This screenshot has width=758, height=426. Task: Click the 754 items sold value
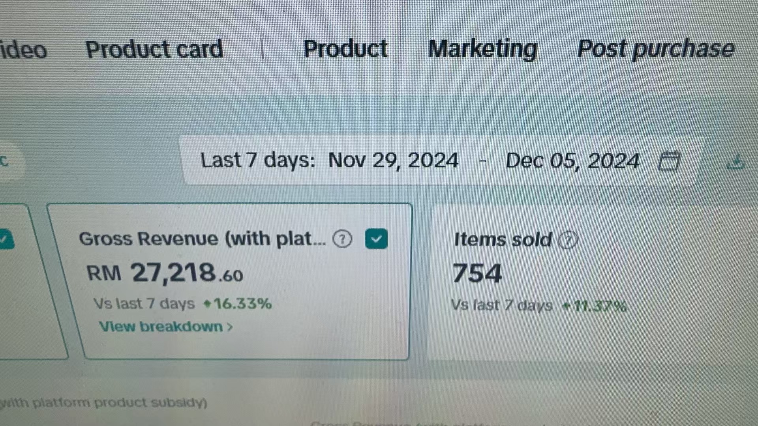477,273
